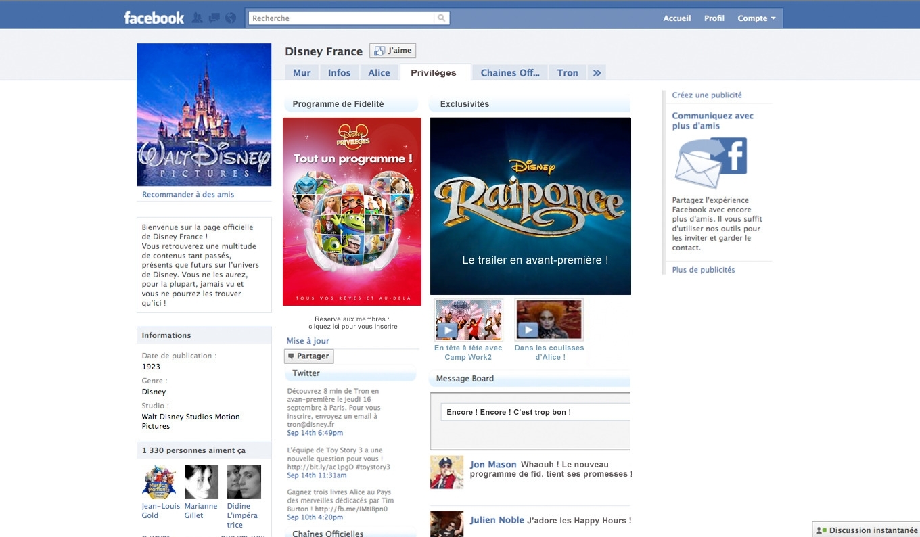Open the messages icon in the header
The height and width of the screenshot is (537, 920).
214,18
